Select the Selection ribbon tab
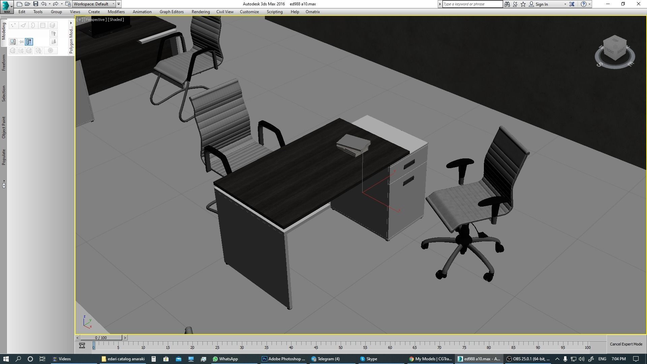 tap(4, 94)
